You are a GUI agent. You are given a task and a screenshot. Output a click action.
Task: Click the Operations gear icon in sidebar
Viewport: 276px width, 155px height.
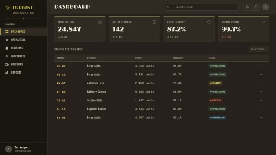tap(7, 40)
